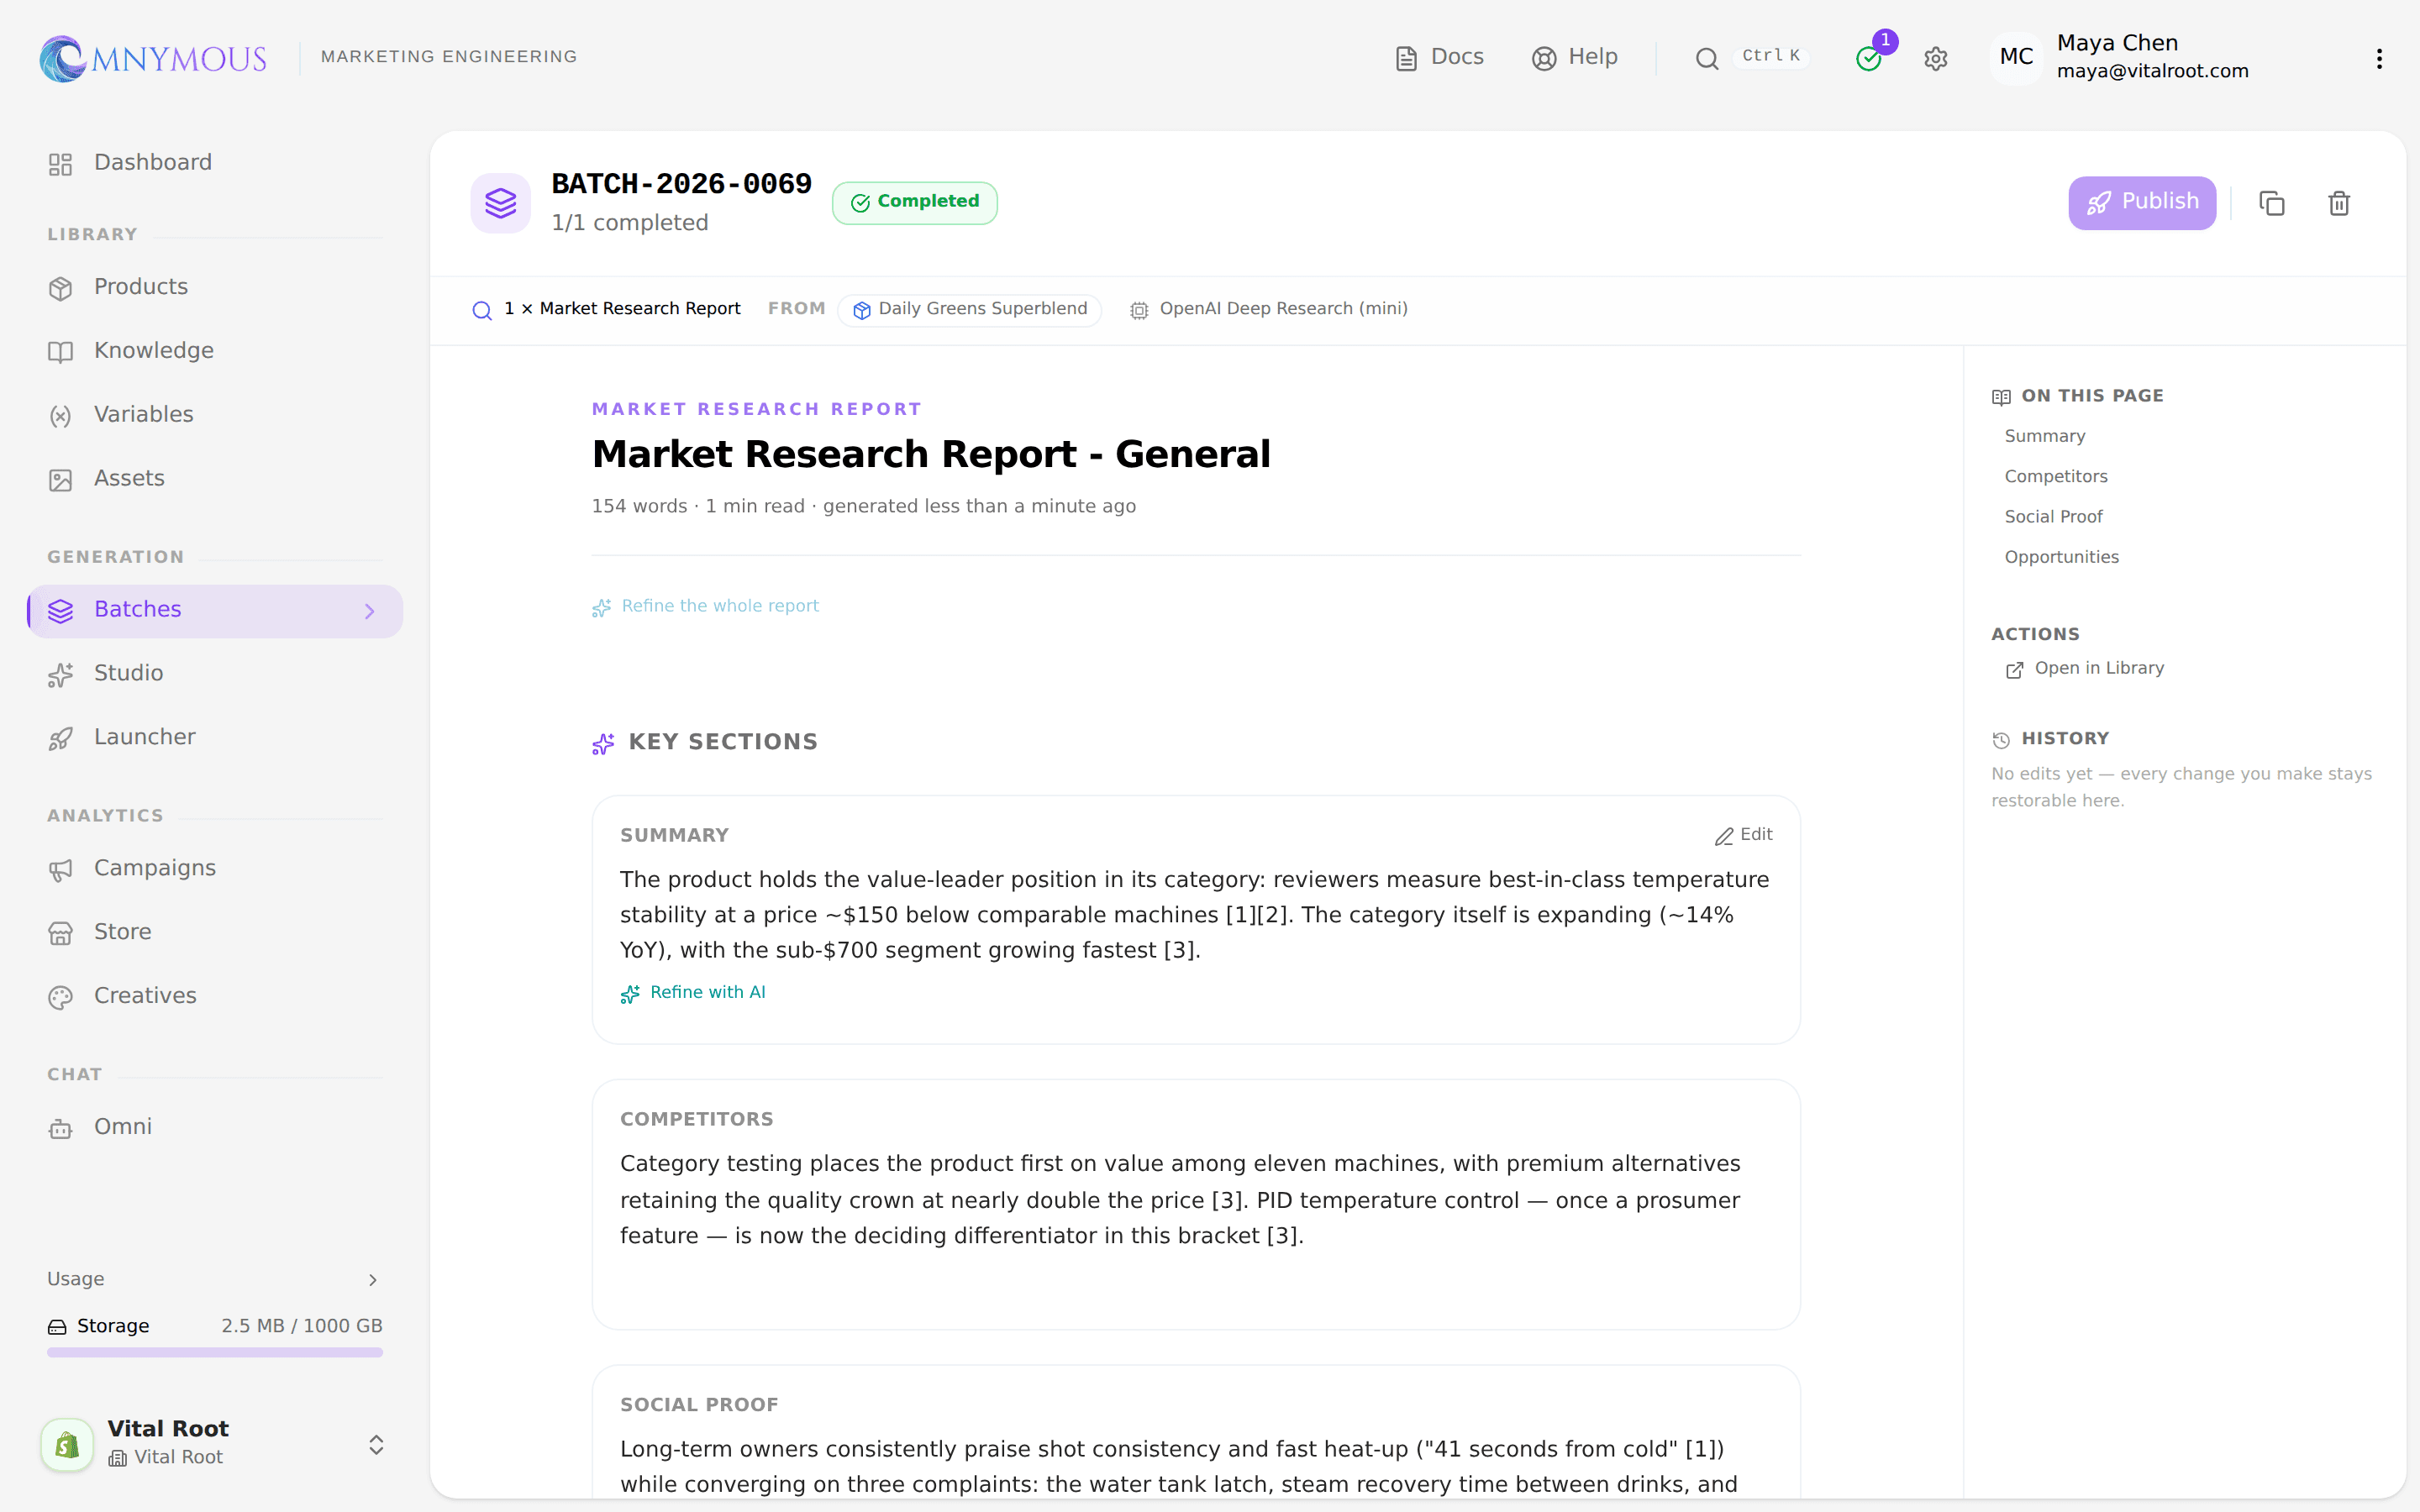Screen dimensions: 2420x1512
Task: Jump to Summary in On This Page
Action: 2044,436
